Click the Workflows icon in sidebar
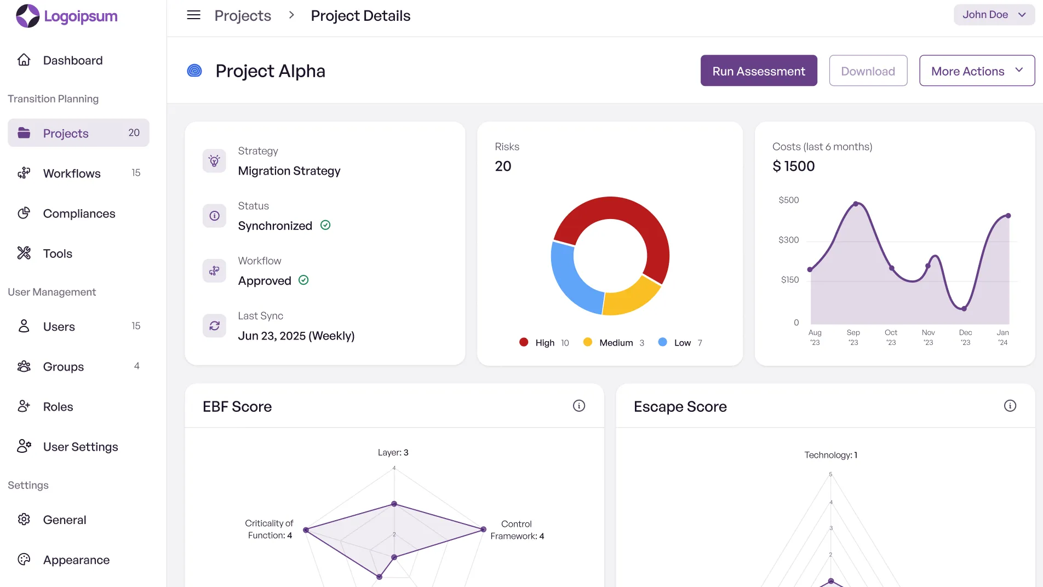The width and height of the screenshot is (1043, 587). [24, 173]
